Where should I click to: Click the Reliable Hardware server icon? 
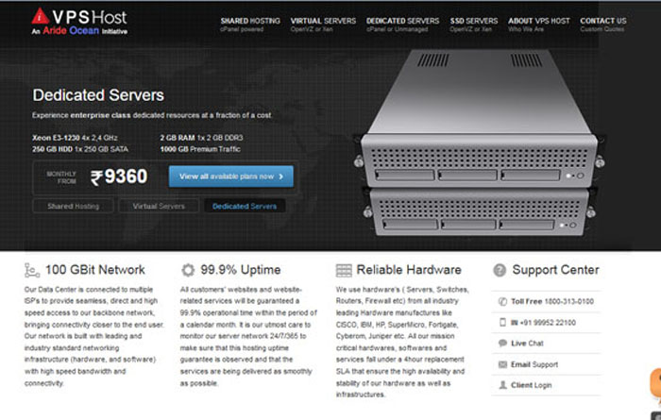[344, 271]
